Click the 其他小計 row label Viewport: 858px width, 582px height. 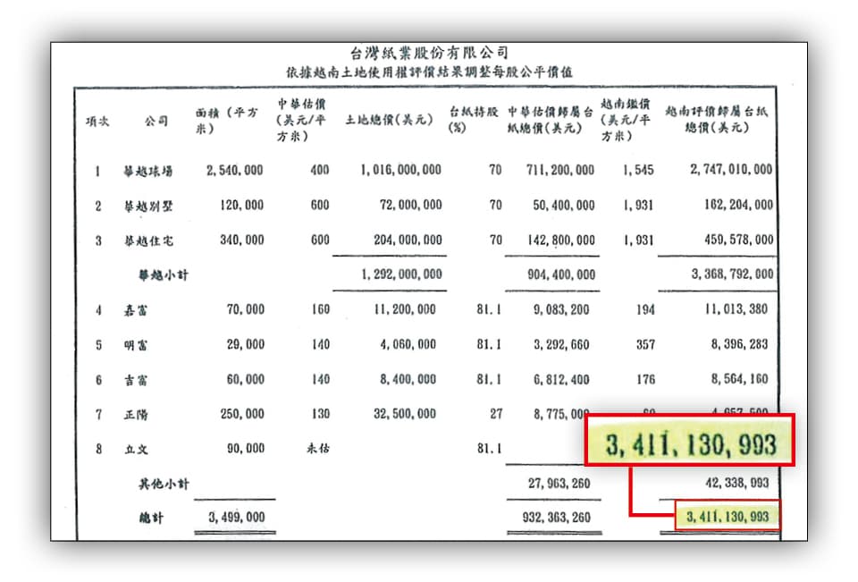click(x=164, y=484)
